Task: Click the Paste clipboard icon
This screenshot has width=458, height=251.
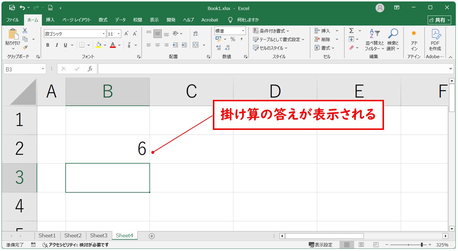Action: 13,34
